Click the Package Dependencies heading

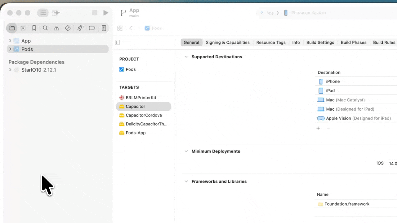point(37,62)
